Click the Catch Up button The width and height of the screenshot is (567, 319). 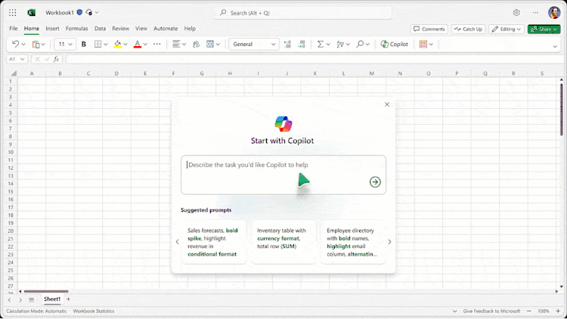pos(469,29)
